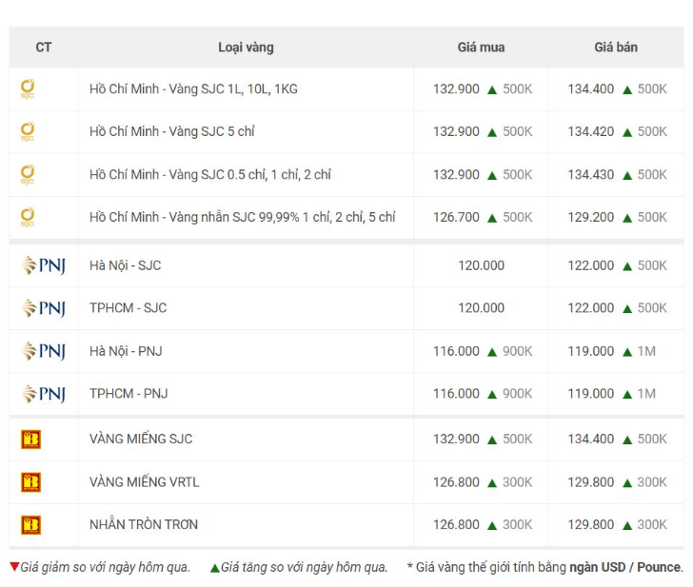Click green arrow beside sell price of TPHCM - SJC

[626, 309]
